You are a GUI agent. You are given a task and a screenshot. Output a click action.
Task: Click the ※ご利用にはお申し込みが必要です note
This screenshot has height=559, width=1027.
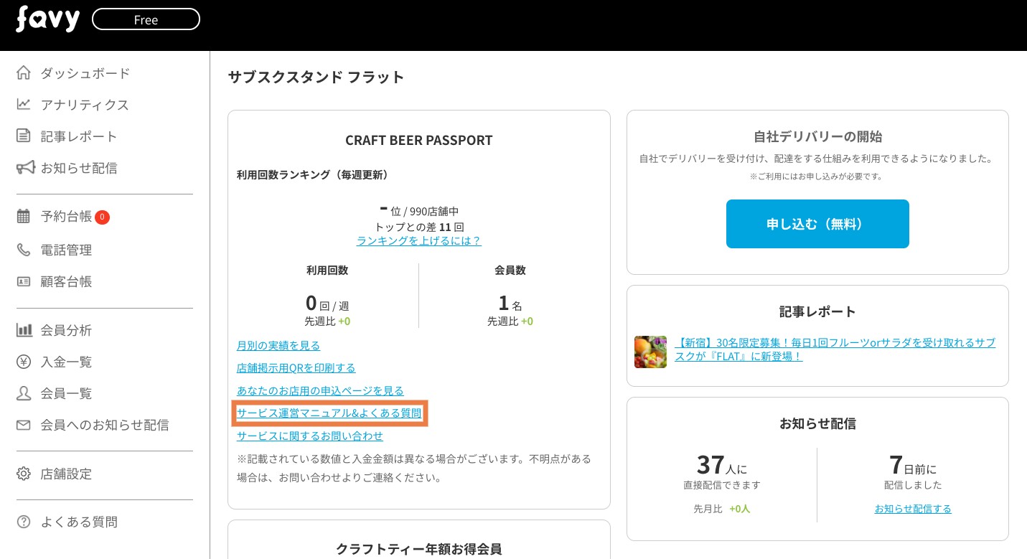817,176
